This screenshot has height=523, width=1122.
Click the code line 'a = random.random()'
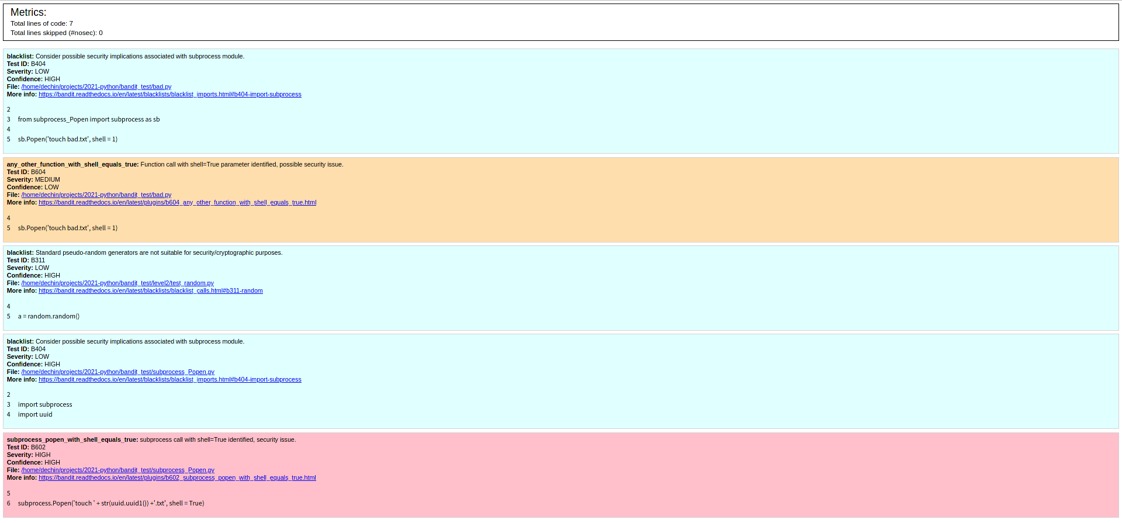coord(49,316)
